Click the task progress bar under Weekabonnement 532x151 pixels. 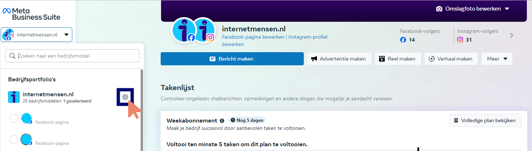click(x=344, y=150)
